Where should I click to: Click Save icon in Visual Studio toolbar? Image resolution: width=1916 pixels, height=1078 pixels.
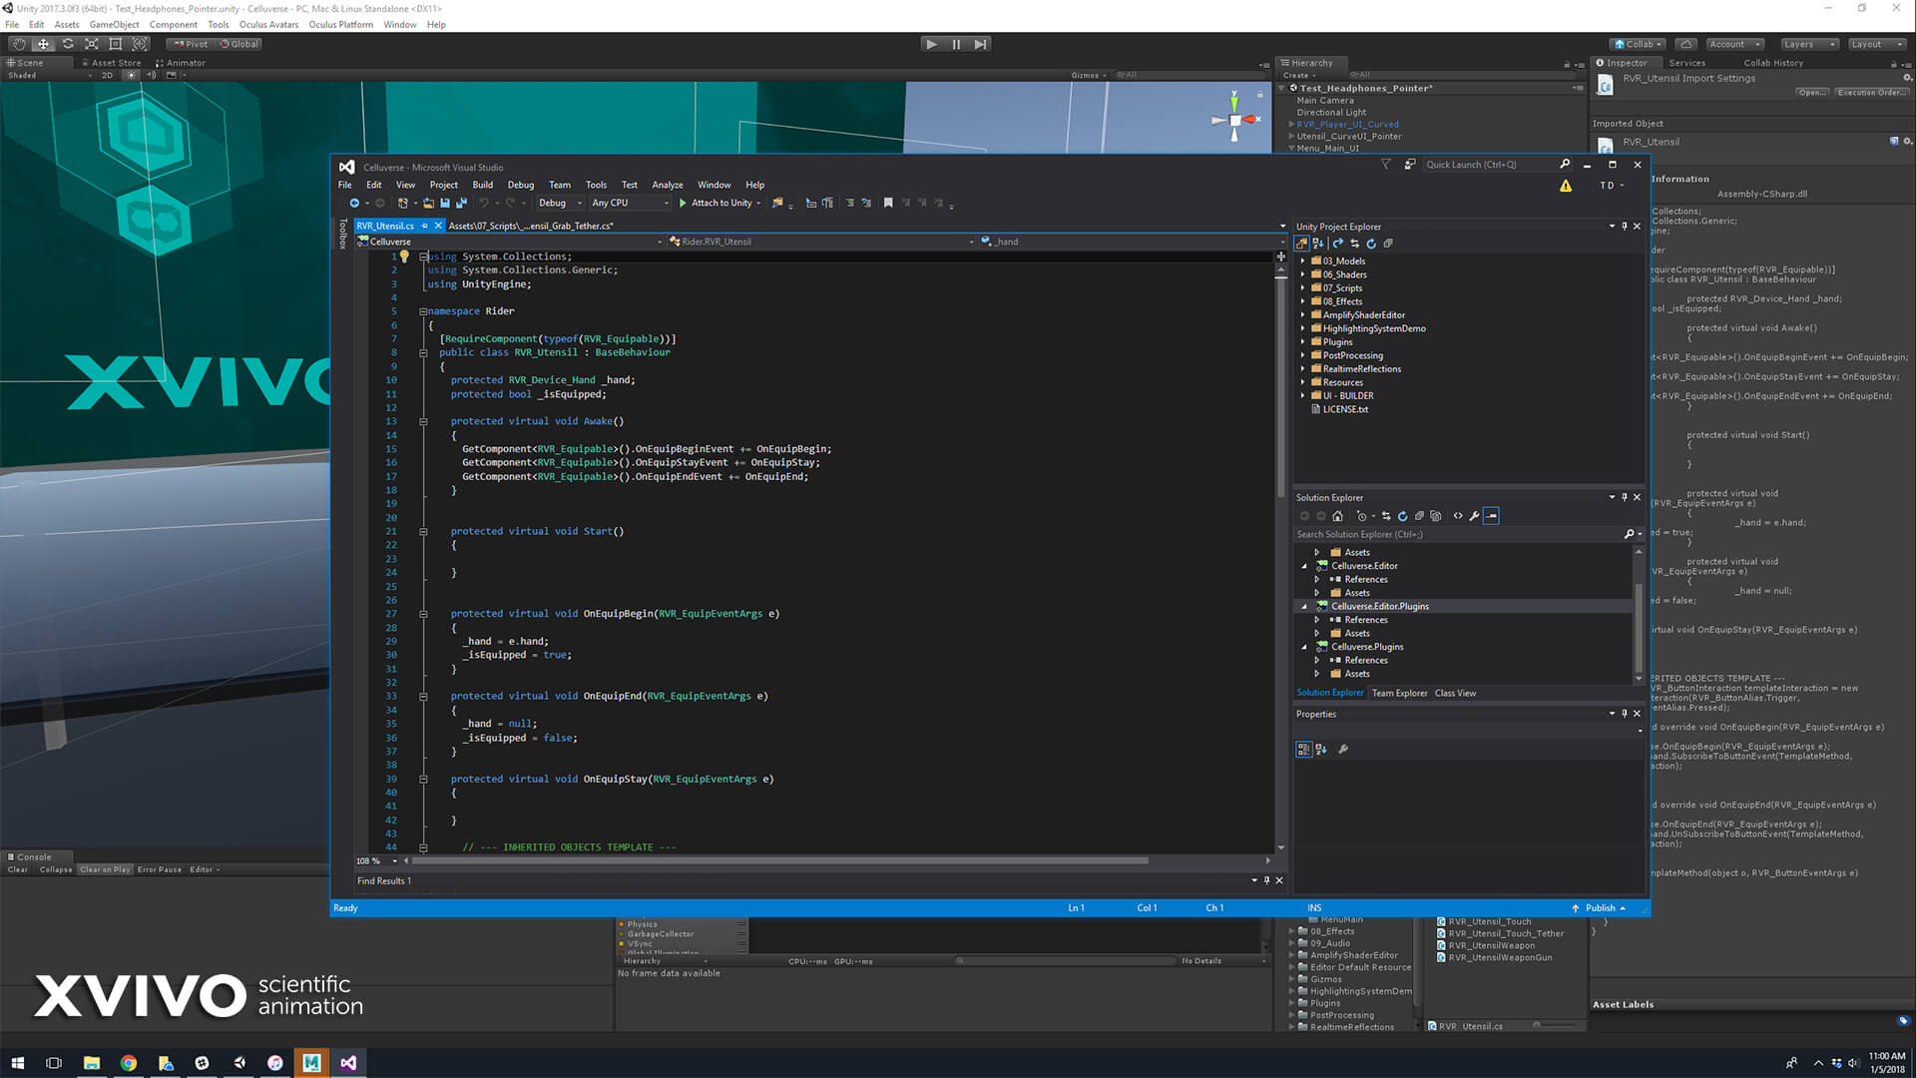click(x=445, y=203)
